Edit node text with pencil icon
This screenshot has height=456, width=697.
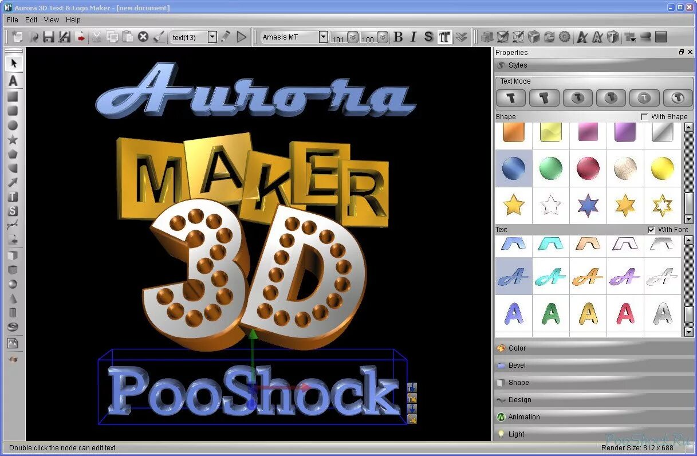tap(226, 37)
